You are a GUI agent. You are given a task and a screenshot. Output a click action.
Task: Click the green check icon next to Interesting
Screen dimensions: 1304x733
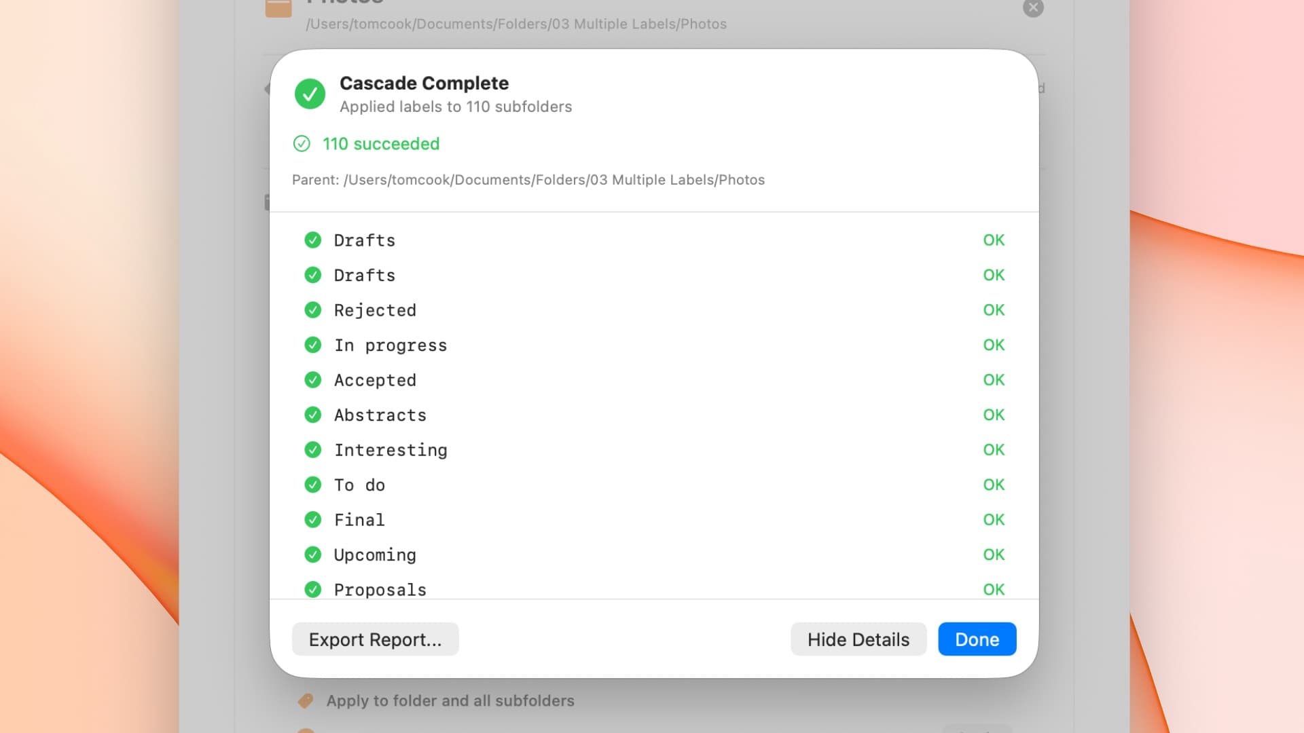pos(313,450)
